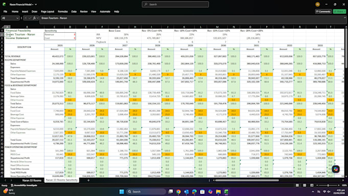Select column O header
This screenshot has height=196, width=348.
[x=250, y=27]
